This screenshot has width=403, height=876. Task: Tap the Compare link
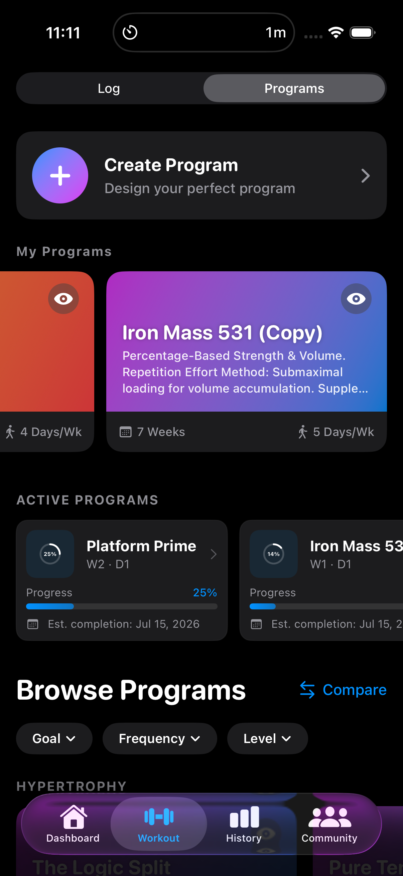[343, 690]
